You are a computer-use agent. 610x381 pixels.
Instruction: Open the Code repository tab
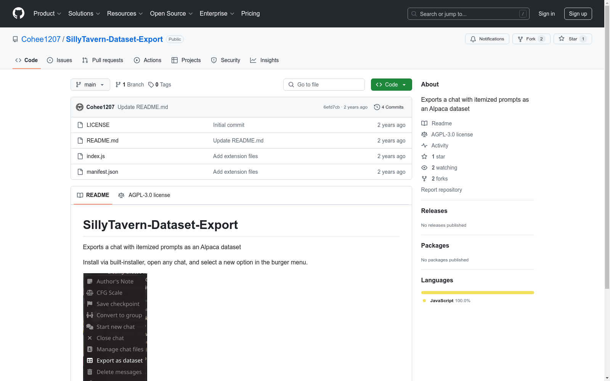coord(27,60)
